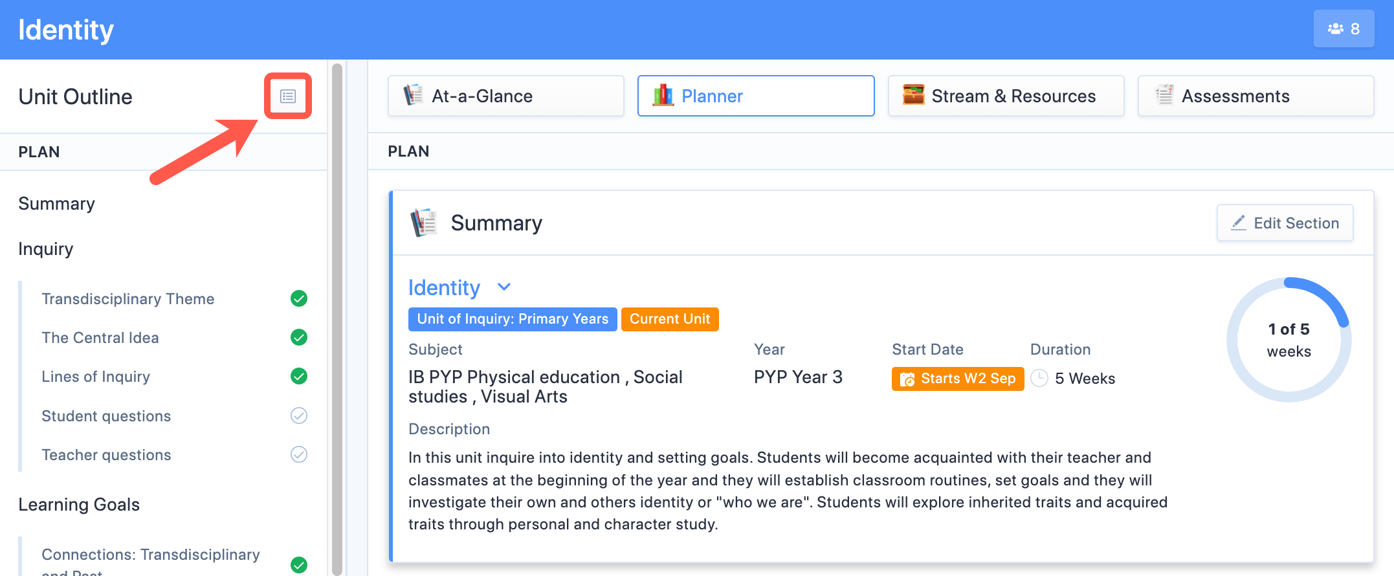Screen dimensions: 1394x576
Task: Open the At-a-Glance tab
Action: (x=505, y=95)
